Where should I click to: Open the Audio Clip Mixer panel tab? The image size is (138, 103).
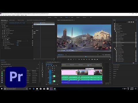point(36,20)
